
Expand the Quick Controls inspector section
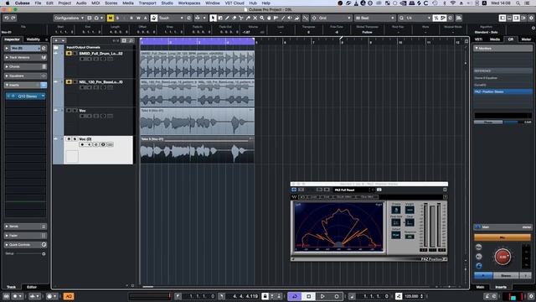25,245
